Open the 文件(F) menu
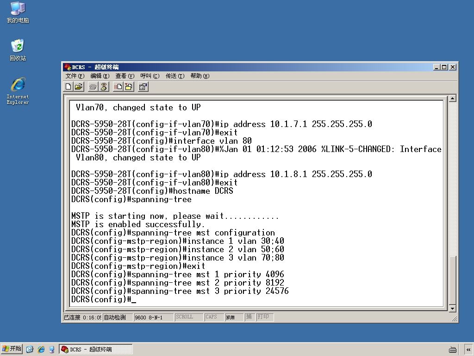 [75, 76]
